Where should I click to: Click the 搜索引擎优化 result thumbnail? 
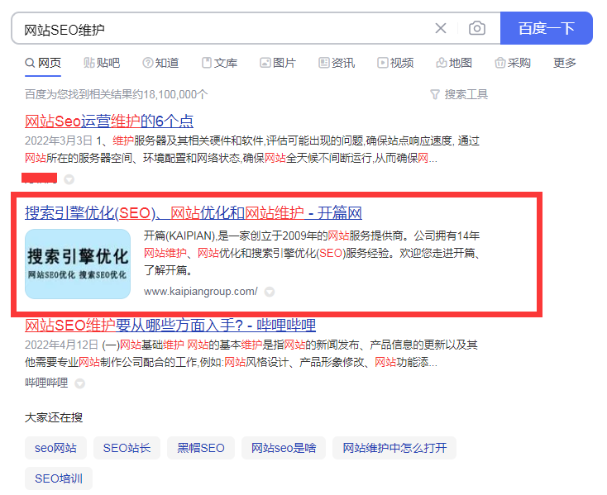(x=78, y=264)
